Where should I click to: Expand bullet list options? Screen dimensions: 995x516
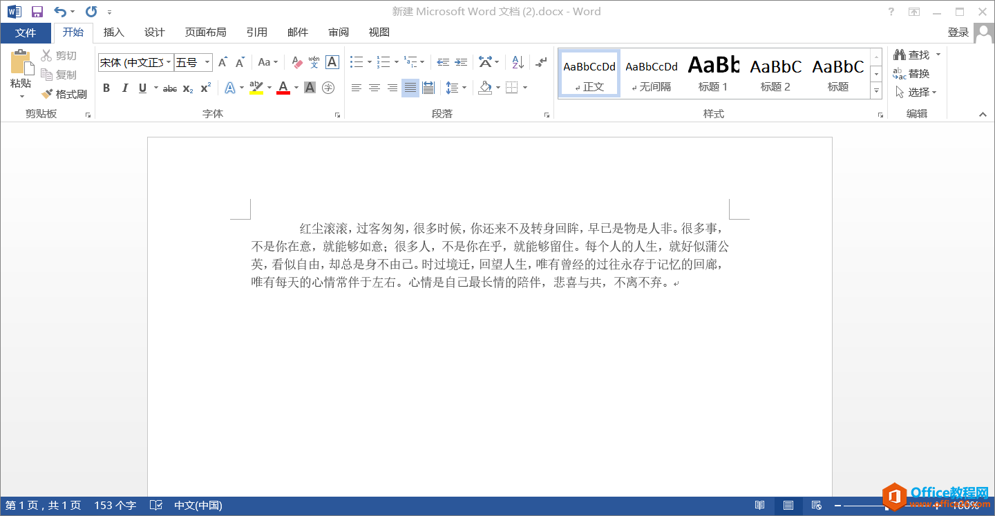click(370, 62)
